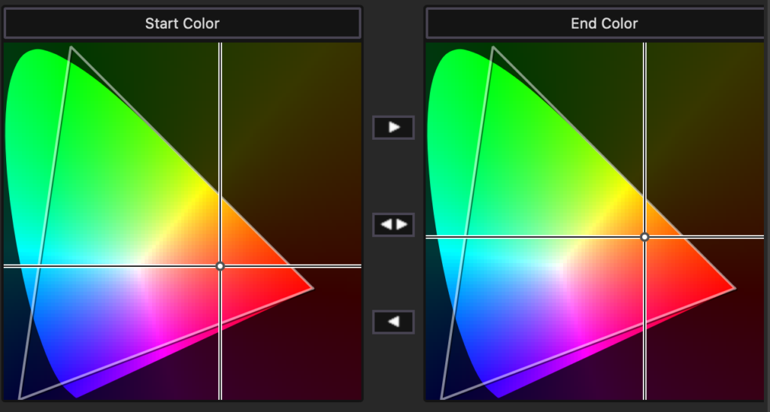Click the top green vertex of Start Color triangle

coord(71,48)
